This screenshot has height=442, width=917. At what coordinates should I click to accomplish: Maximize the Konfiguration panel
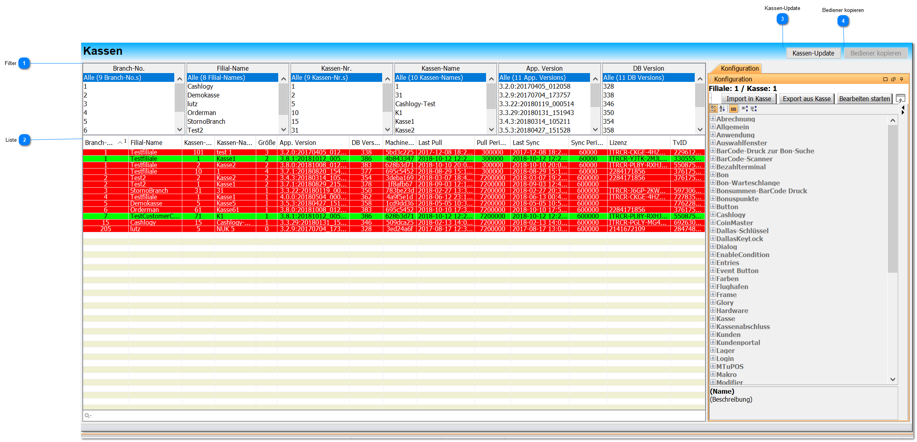885,79
